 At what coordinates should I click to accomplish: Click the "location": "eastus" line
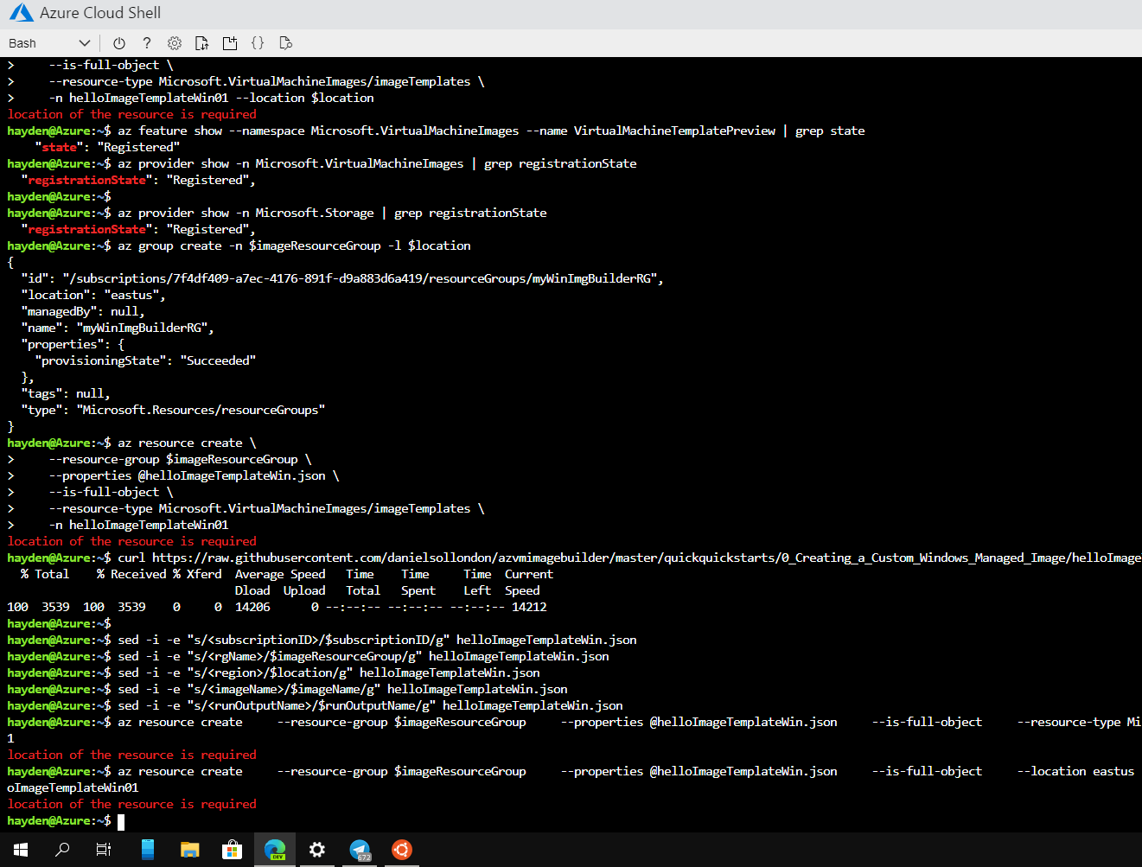pyautogui.click(x=93, y=295)
